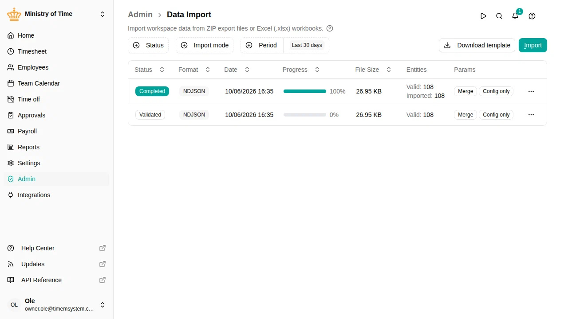Screen dimensions: 568x319
Task: Go to Home in sidebar
Action: pyautogui.click(x=56, y=35)
